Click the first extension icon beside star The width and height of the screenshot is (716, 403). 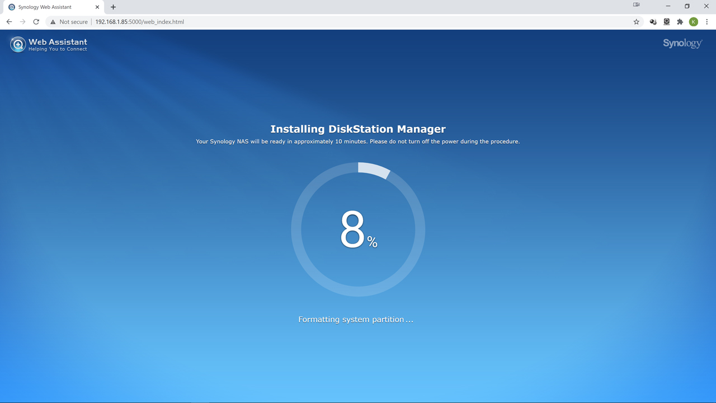pos(653,22)
